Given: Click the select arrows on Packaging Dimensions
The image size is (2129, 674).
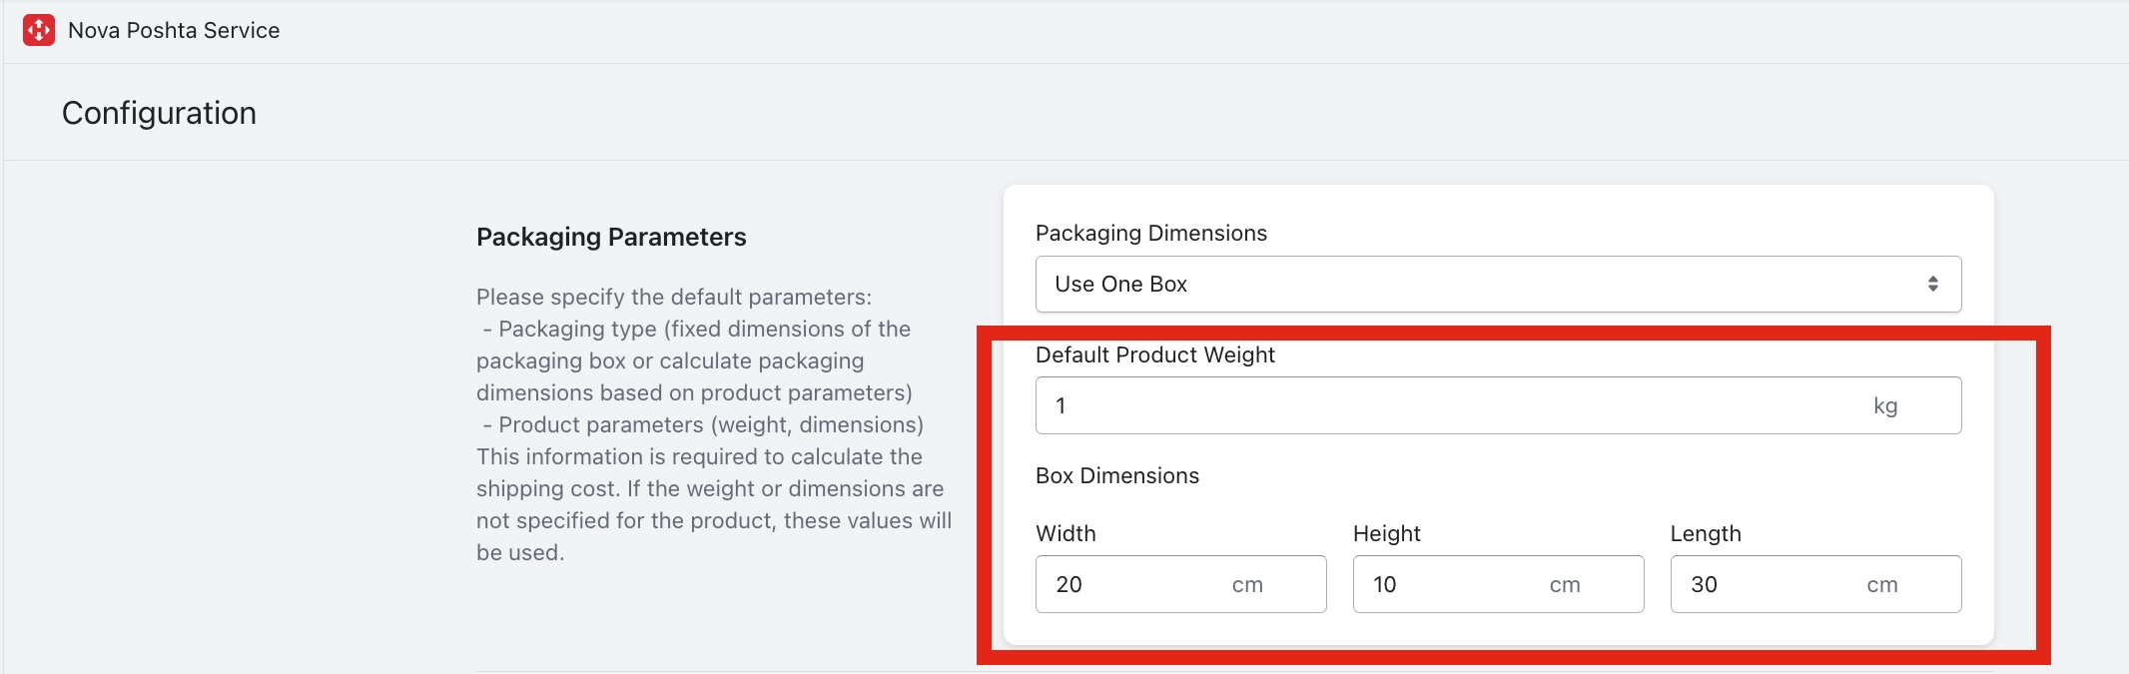Looking at the screenshot, I should (x=1932, y=285).
